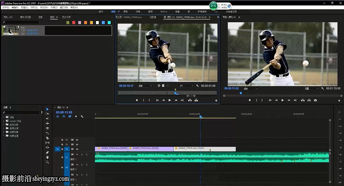Image resolution: width=344 pixels, height=186 pixels.
Task: Open timeline display settings wrench
Action: coord(82,117)
